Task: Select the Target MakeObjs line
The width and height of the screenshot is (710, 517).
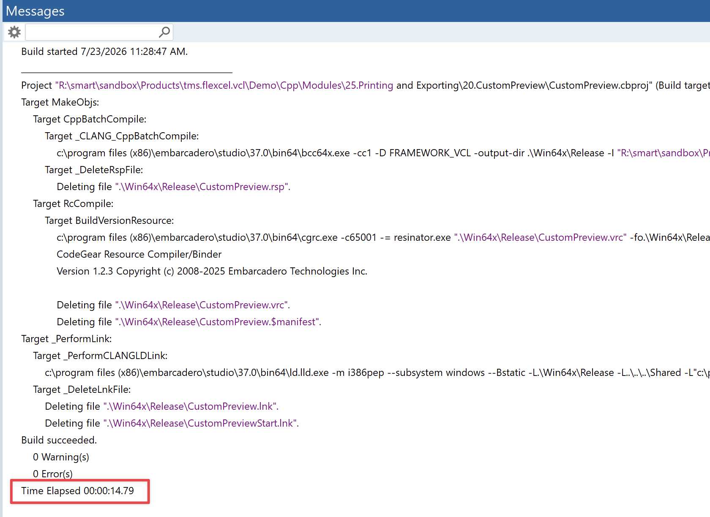Action: [x=60, y=102]
